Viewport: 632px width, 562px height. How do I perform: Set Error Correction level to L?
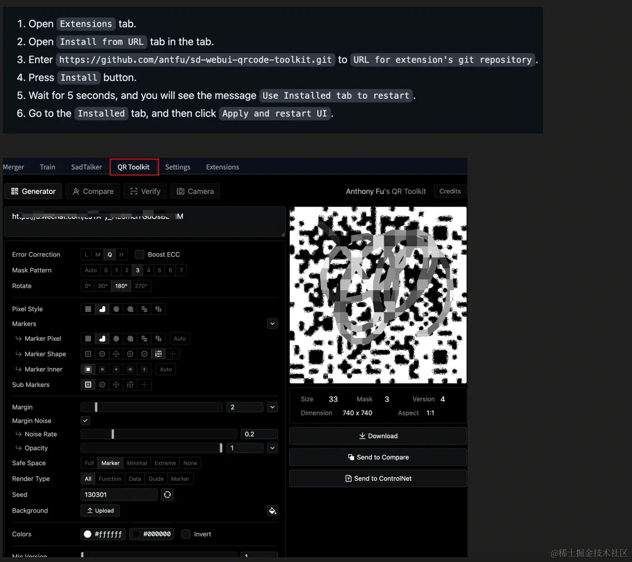(x=87, y=254)
